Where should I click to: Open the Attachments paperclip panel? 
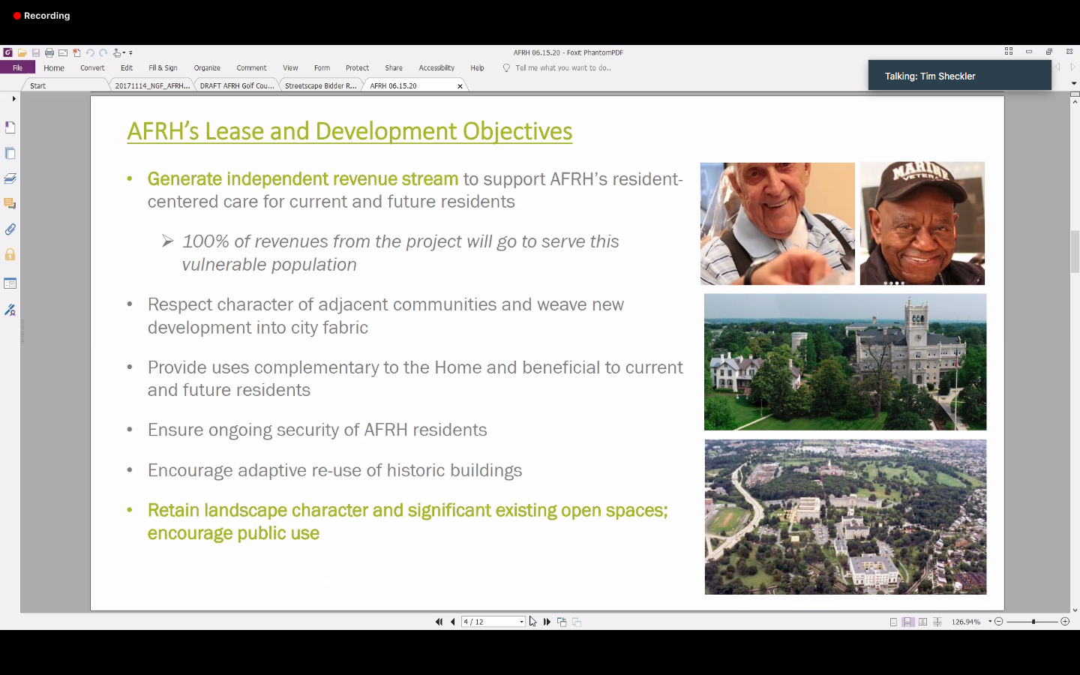[x=10, y=229]
